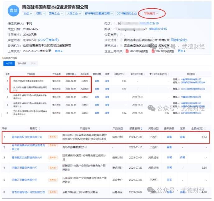This screenshot has width=214, height=201.
Task: Open the 2022年度报告 PDF icon
Action: 127,51
